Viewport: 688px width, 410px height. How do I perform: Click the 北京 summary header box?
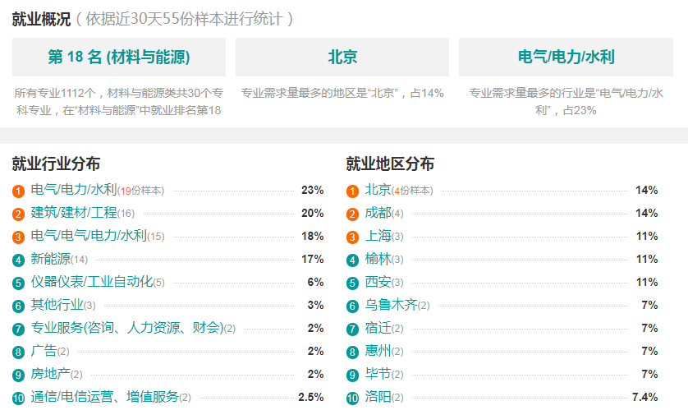click(x=342, y=57)
